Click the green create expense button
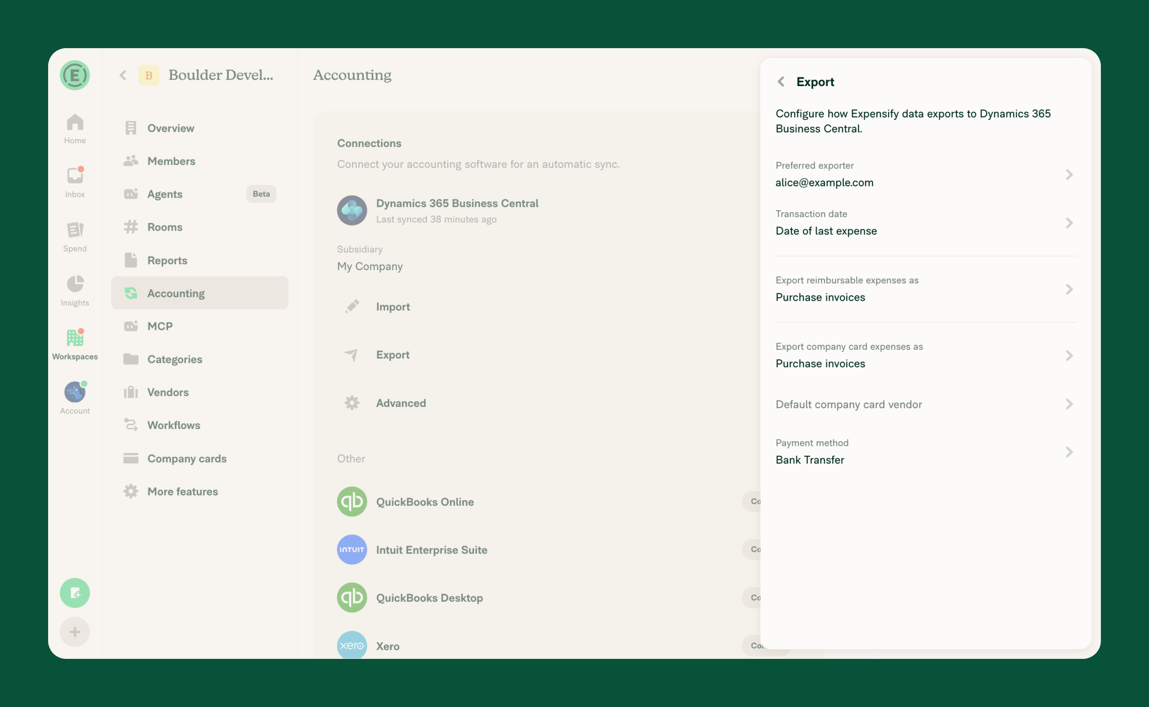This screenshot has width=1149, height=707. coord(75,593)
